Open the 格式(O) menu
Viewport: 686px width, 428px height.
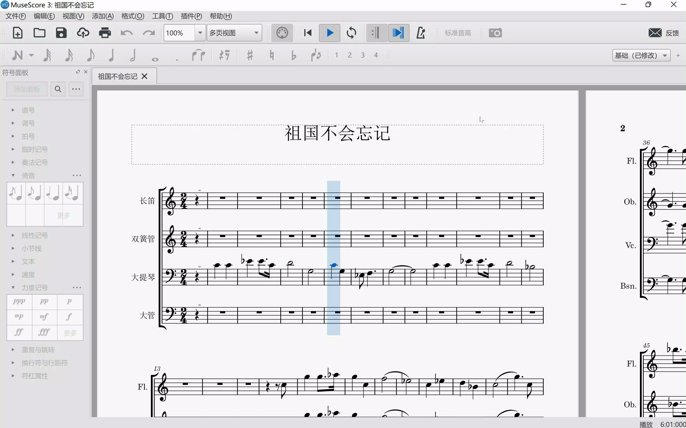tap(133, 16)
